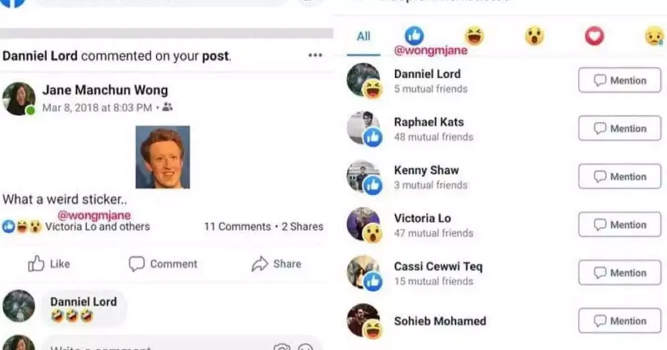Mention Raphael Kats
Screen dimensions: 667x350
(620, 128)
